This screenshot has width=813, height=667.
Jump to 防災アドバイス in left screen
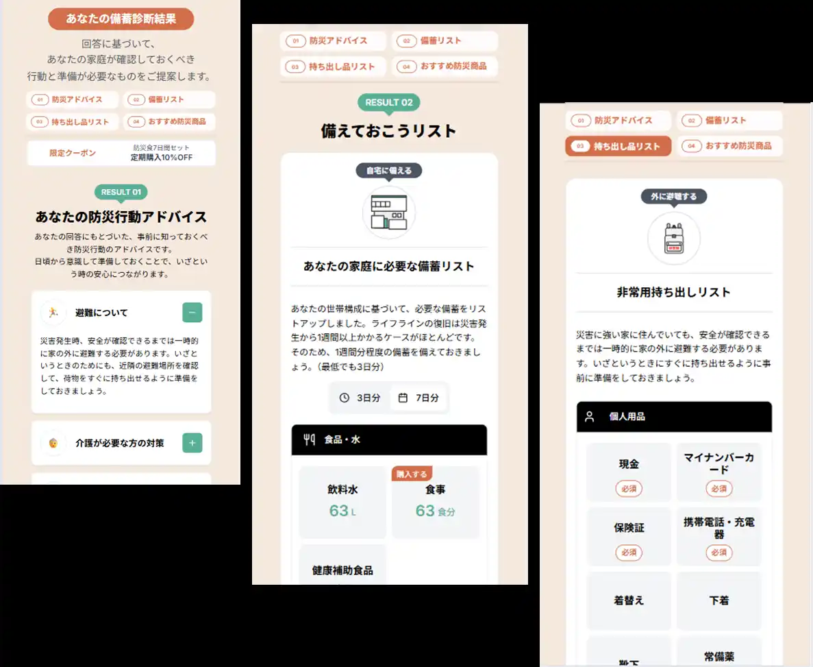click(x=73, y=100)
